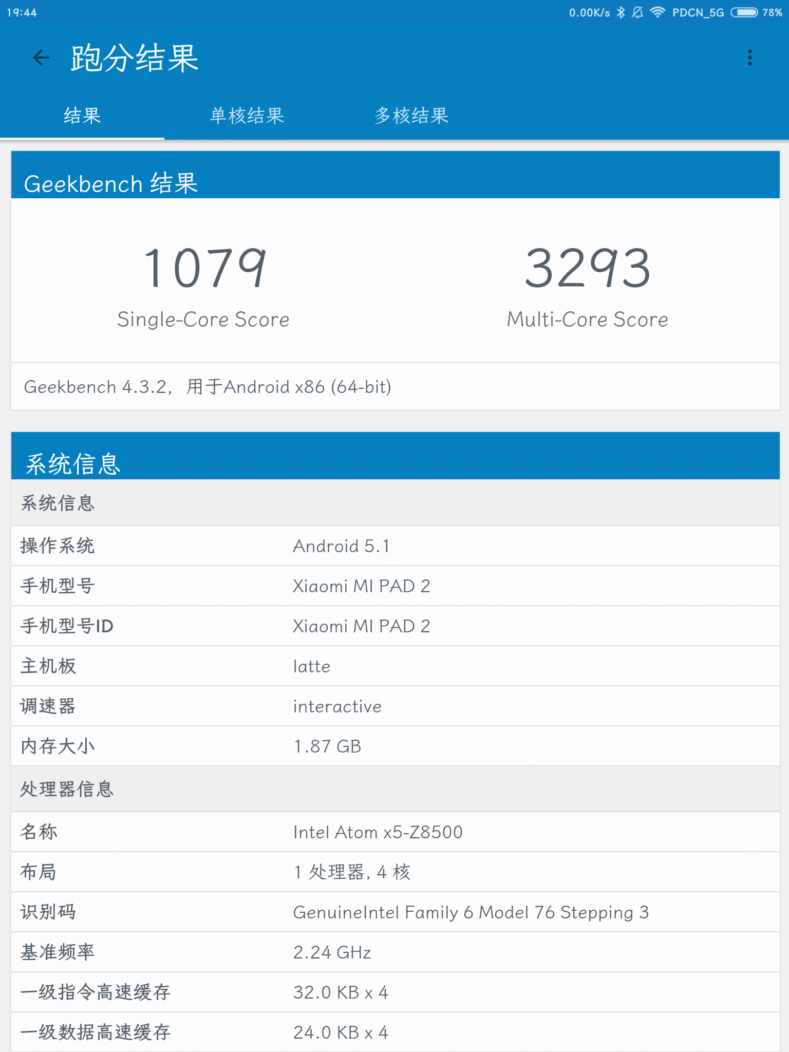Switch to the 多核结果 tab
789x1052 pixels.
[x=411, y=116]
